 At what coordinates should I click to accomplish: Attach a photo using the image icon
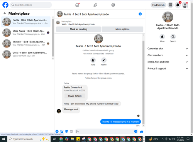tap(62, 131)
